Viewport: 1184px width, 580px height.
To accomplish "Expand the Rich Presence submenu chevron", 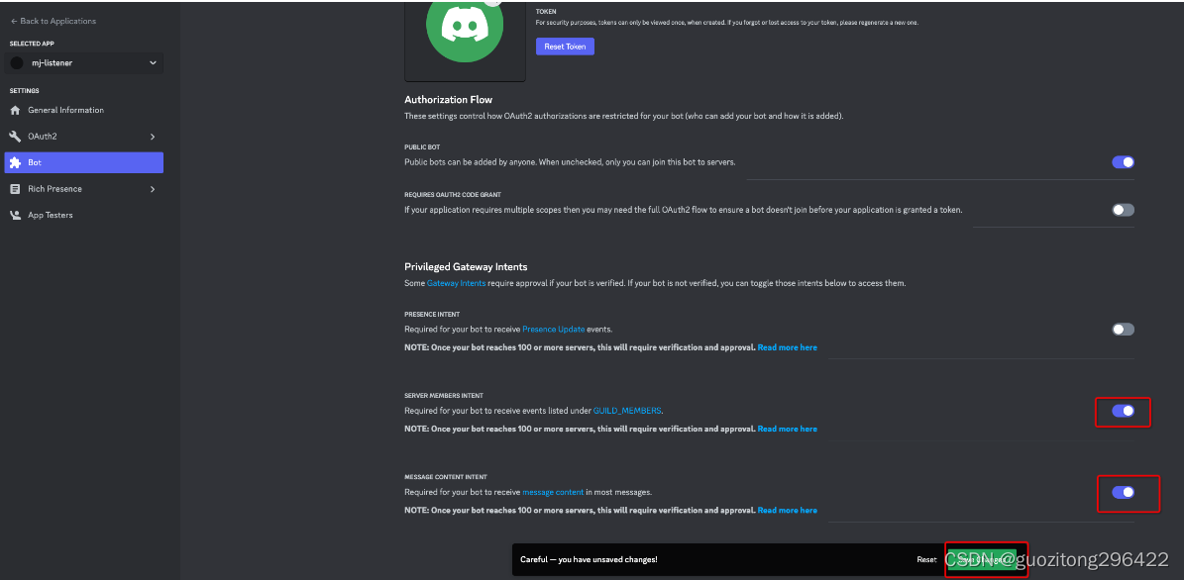I will click(153, 189).
